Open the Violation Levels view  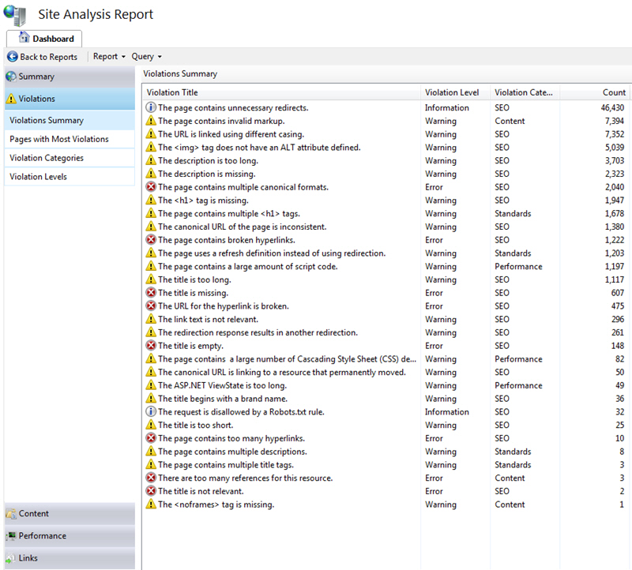pyautogui.click(x=38, y=177)
